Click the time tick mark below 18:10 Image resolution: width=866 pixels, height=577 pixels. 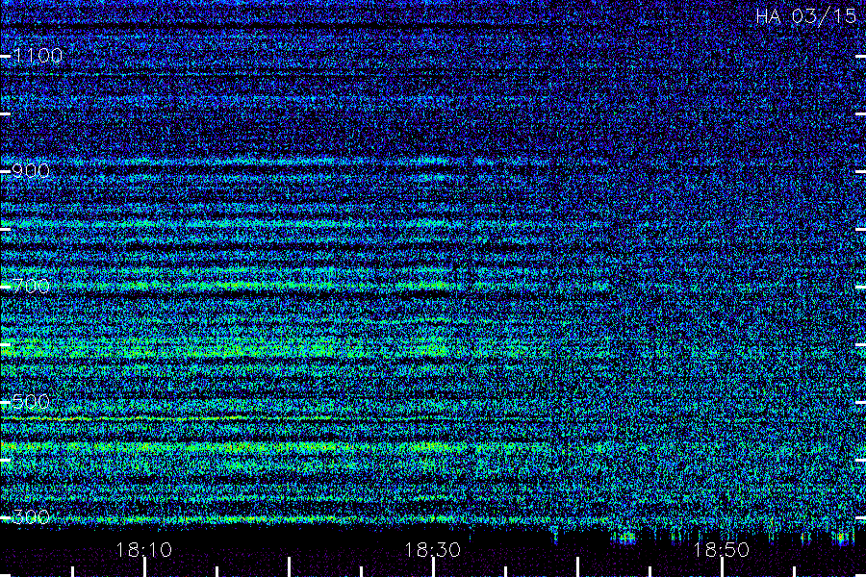[144, 567]
